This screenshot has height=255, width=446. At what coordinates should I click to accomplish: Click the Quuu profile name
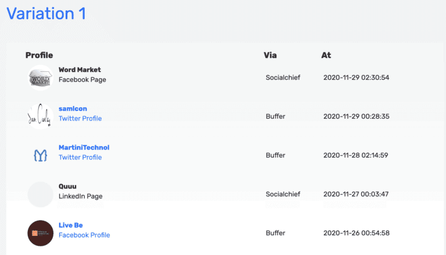67,186
